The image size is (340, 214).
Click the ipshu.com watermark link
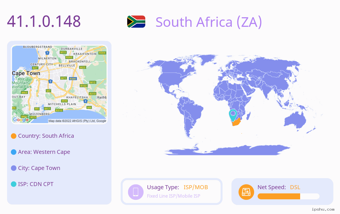323,209
